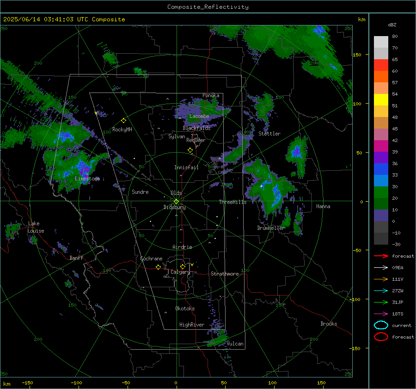Viewport: 416px width, 389px height.
Task: Click the green 31JP arrow symbol
Action: click(x=381, y=302)
